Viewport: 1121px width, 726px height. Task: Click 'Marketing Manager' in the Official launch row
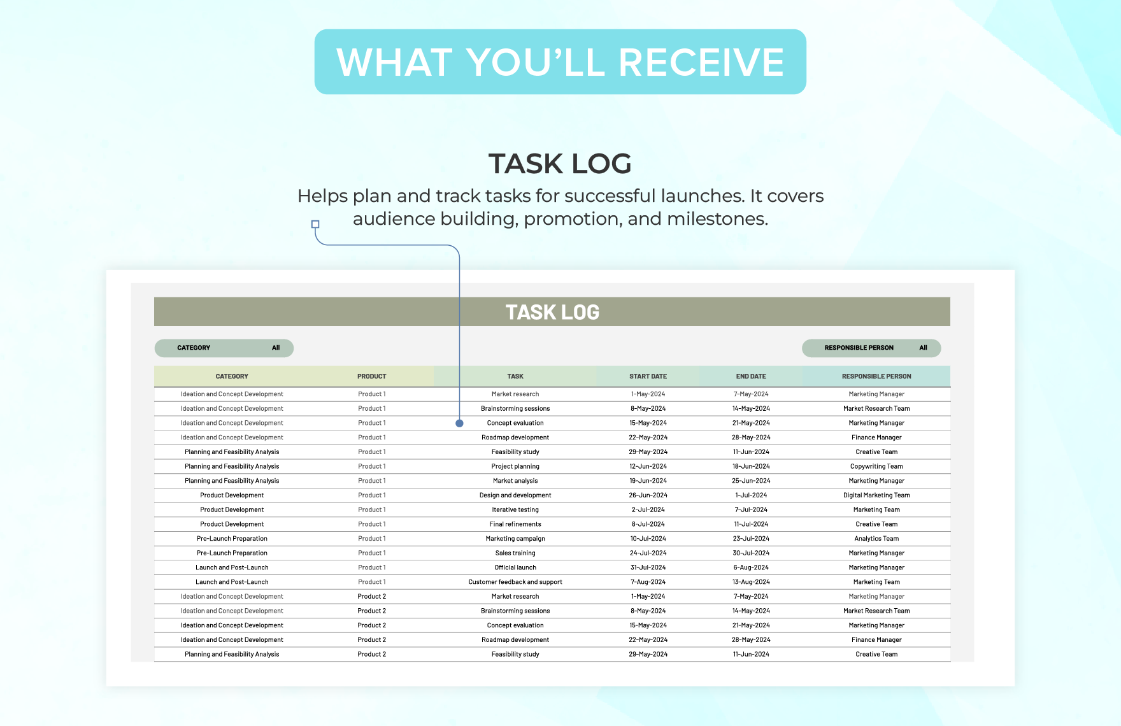876,567
